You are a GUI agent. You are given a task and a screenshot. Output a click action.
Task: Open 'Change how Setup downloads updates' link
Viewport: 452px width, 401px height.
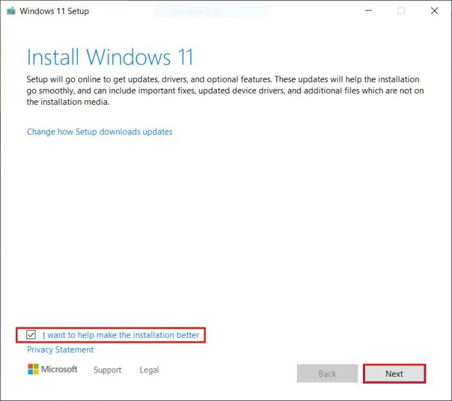pyautogui.click(x=99, y=131)
